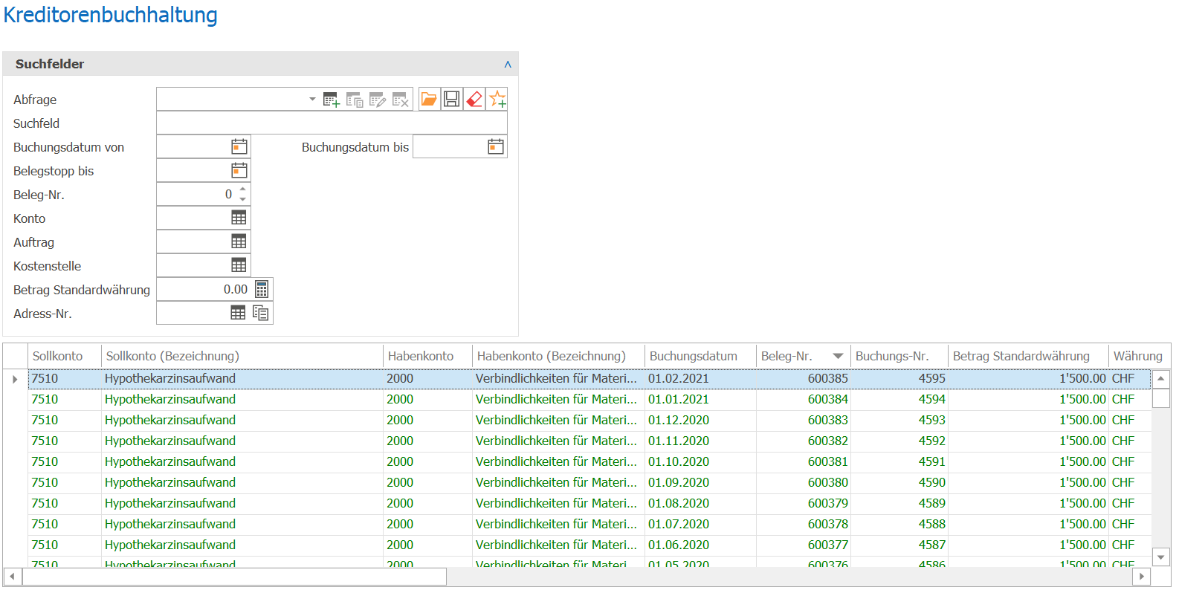Open the Konto lookup table icon
This screenshot has width=1179, height=590.
(239, 218)
